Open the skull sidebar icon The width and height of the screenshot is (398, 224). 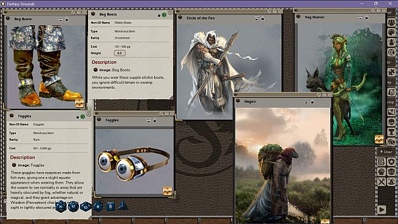[x=391, y=122]
